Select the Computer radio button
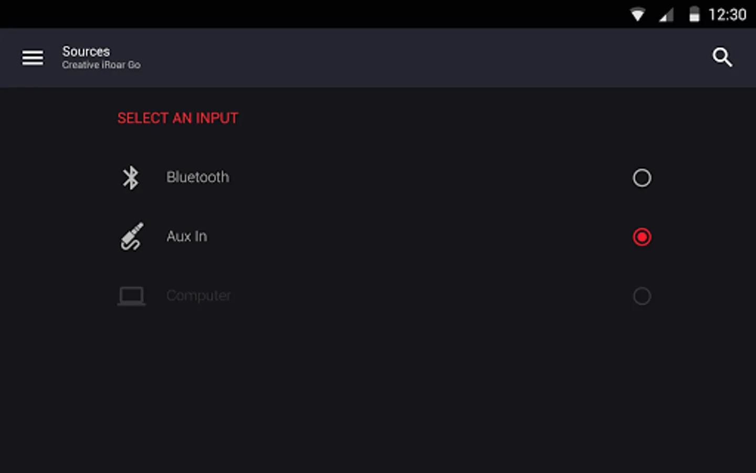Screen dimensions: 756x473 point(642,296)
